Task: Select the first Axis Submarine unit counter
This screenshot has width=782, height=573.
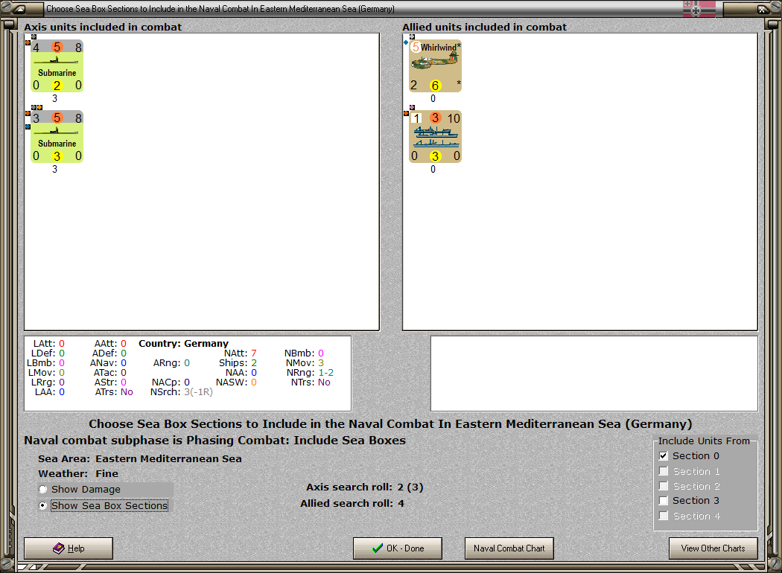Action: (57, 66)
